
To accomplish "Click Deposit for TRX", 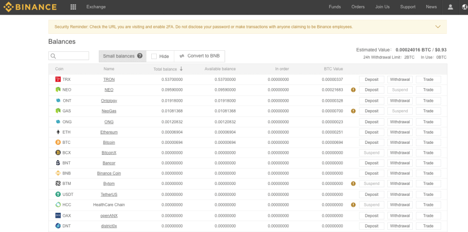I will coord(372,79).
